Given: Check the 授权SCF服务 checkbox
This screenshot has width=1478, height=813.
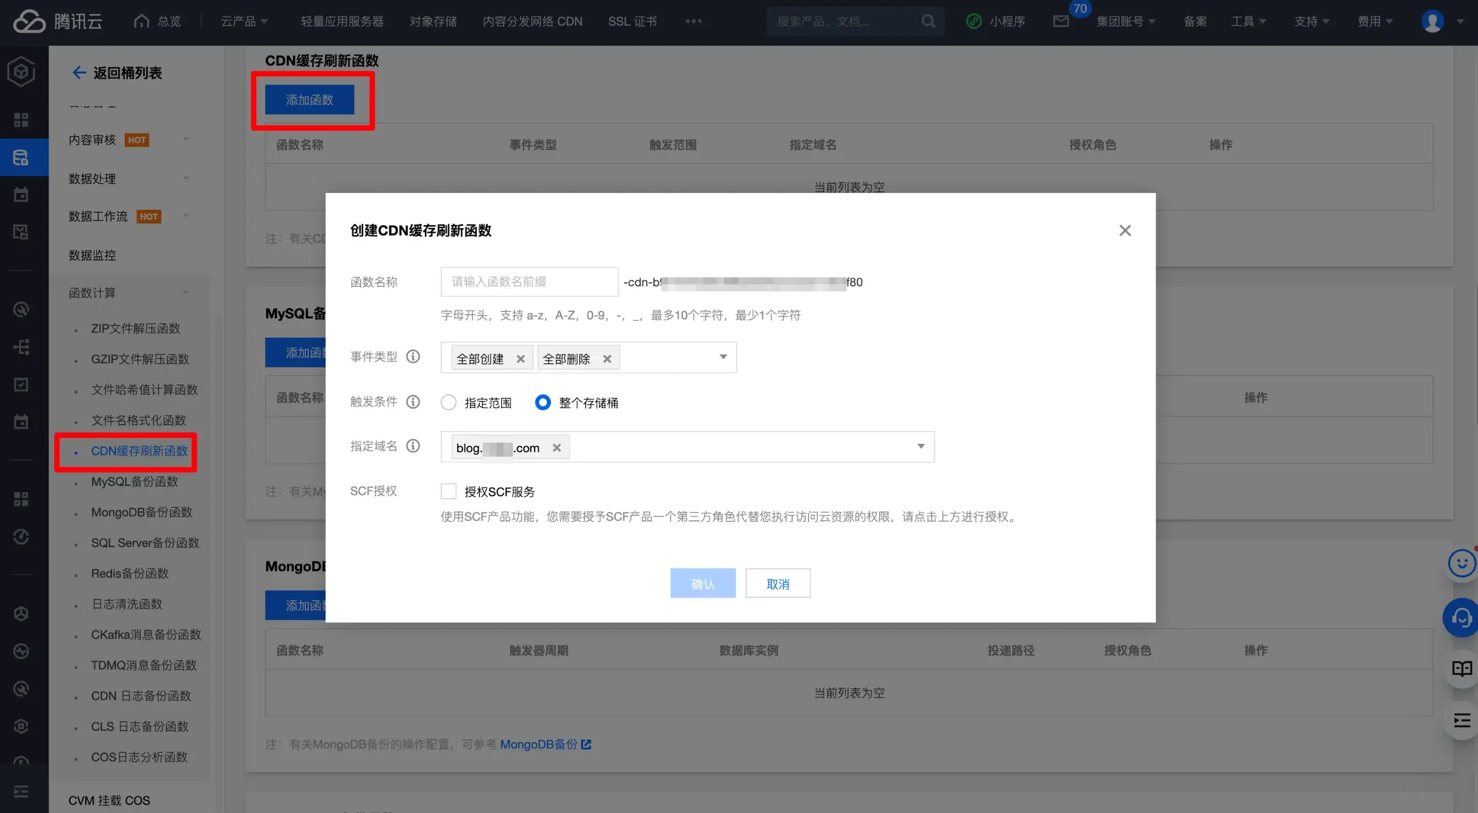Looking at the screenshot, I should [x=448, y=491].
